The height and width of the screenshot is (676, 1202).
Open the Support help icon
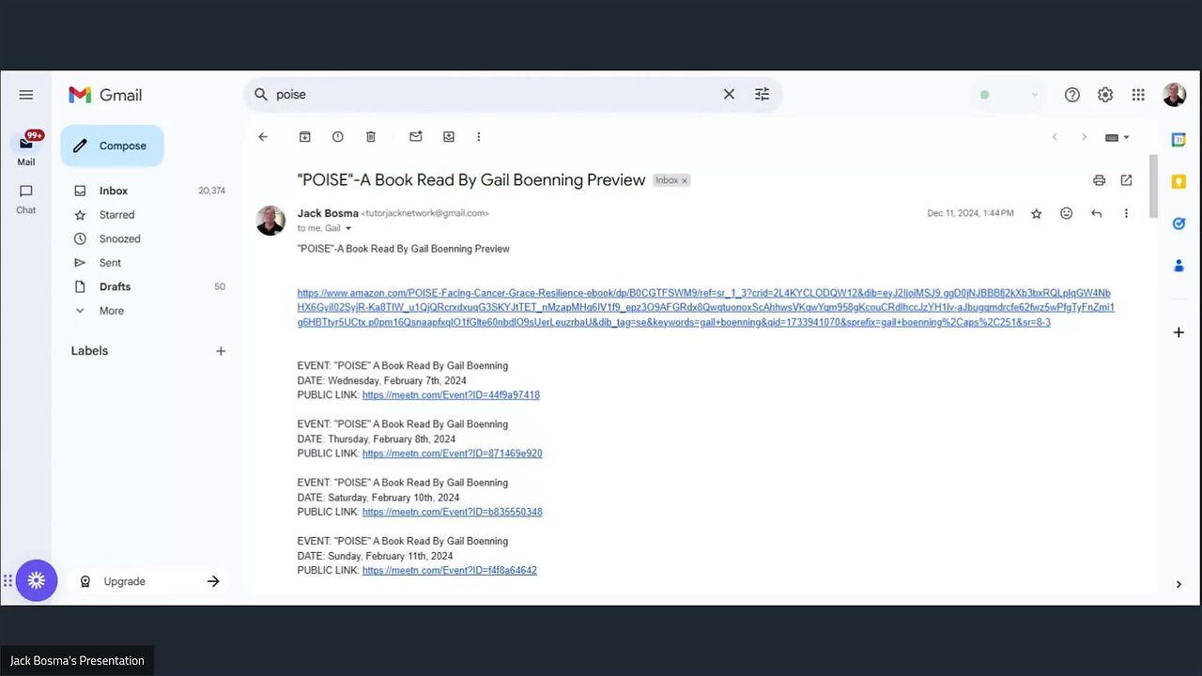[1072, 95]
